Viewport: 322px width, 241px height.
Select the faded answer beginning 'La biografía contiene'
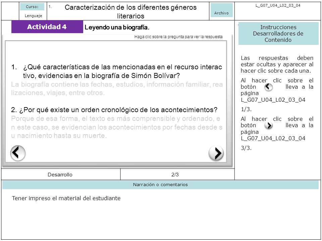tap(117, 88)
